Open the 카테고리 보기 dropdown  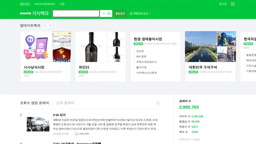[x=140, y=14]
